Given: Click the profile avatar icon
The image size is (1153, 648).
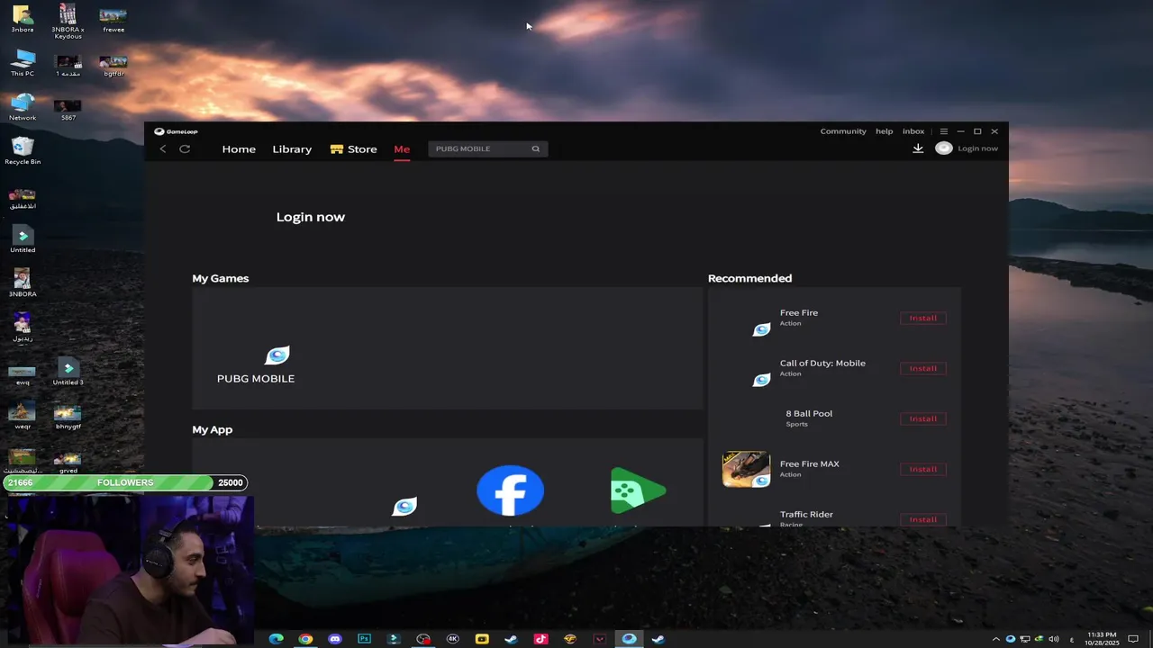Looking at the screenshot, I should (944, 148).
